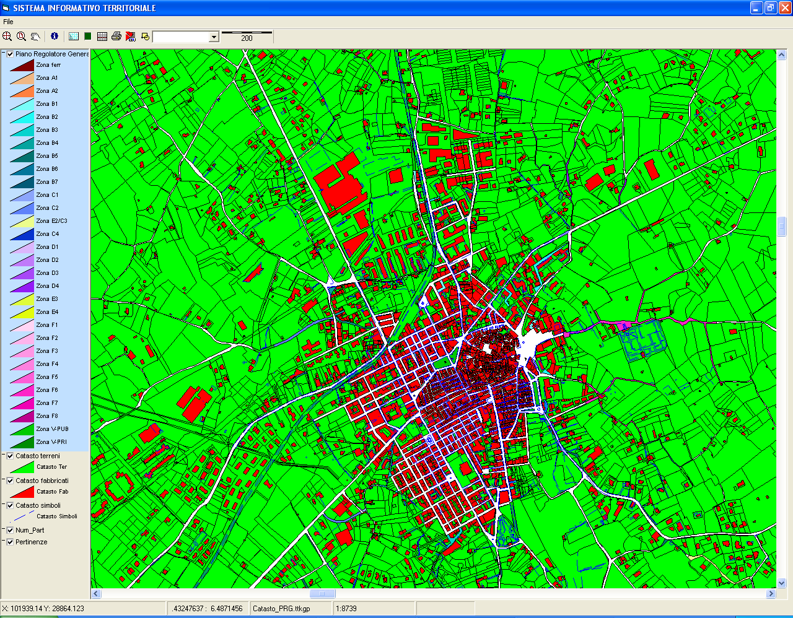This screenshot has height=618, width=793.
Task: Click the Zona ferr color swatch
Action: [22, 65]
